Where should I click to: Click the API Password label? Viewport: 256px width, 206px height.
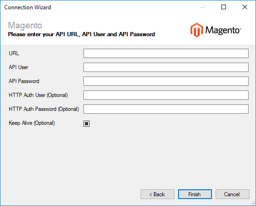click(x=24, y=81)
